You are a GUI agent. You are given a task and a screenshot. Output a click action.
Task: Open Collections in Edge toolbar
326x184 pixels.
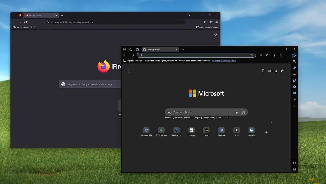point(274,55)
